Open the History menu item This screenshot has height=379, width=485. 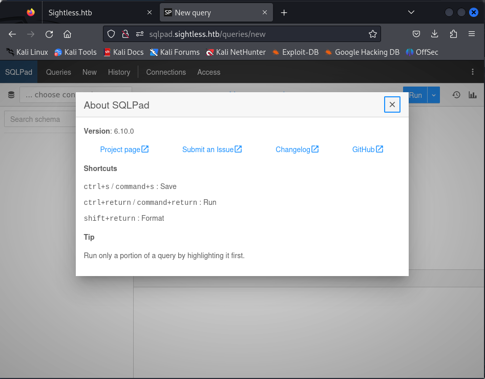tap(119, 72)
